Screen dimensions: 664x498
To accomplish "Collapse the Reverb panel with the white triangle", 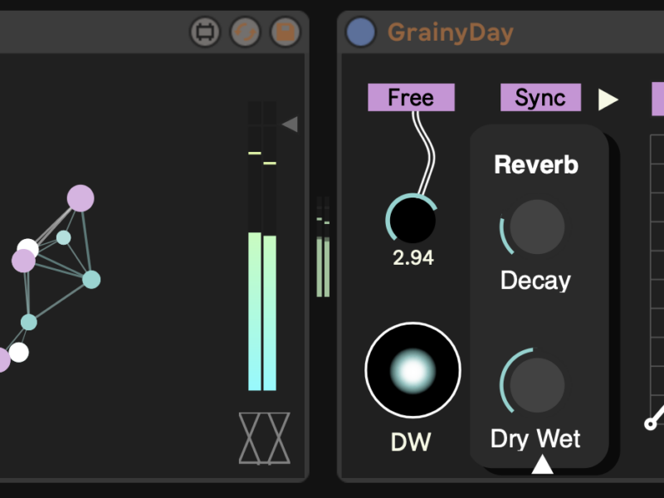I will pyautogui.click(x=542, y=465).
